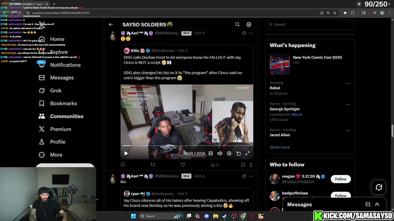Open @M0bMarley profile on first post
394x221 pixels.
click(x=167, y=33)
